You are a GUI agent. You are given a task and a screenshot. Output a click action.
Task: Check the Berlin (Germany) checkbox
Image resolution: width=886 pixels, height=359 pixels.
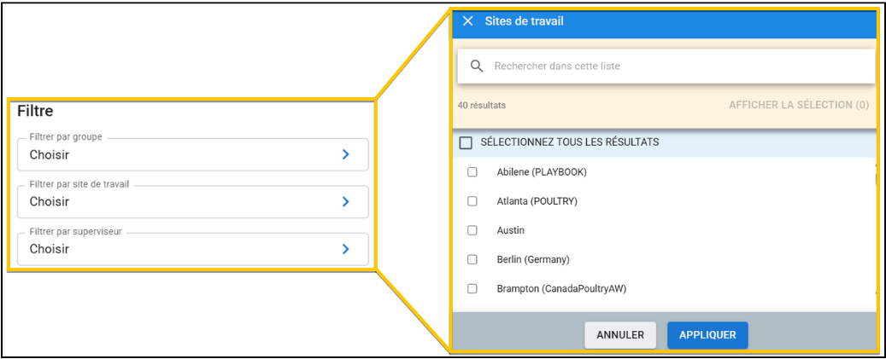tap(472, 259)
